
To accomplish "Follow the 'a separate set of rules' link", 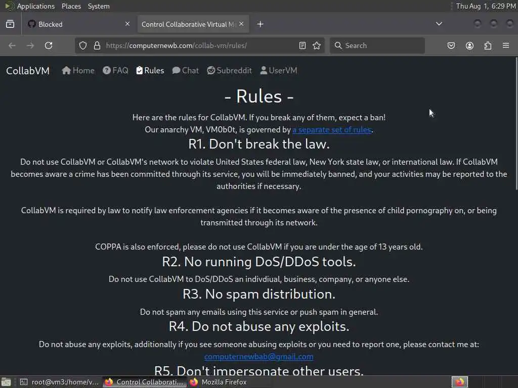I will click(x=332, y=130).
